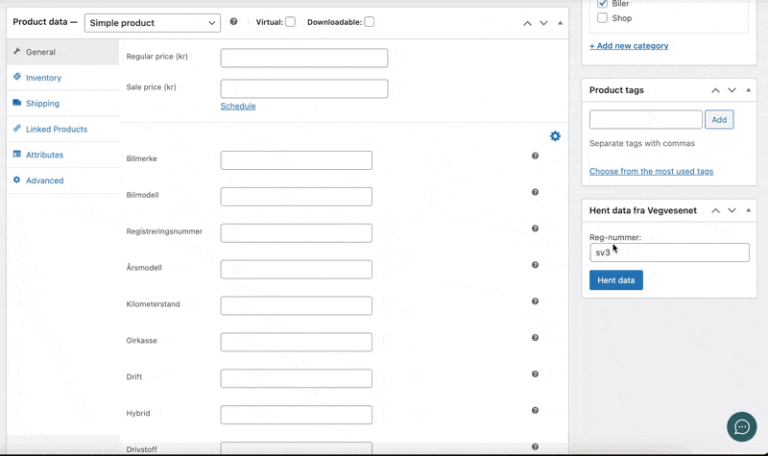
Task: Click into the Bilmodell field
Action: coord(297,197)
